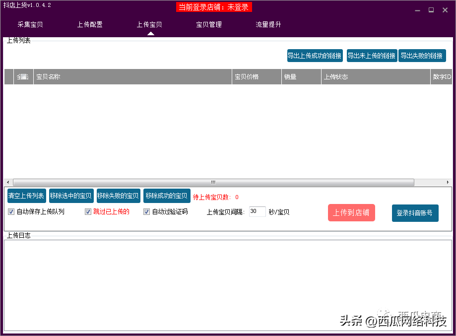
Task: Click 上传到店铺 button
Action: click(x=351, y=213)
